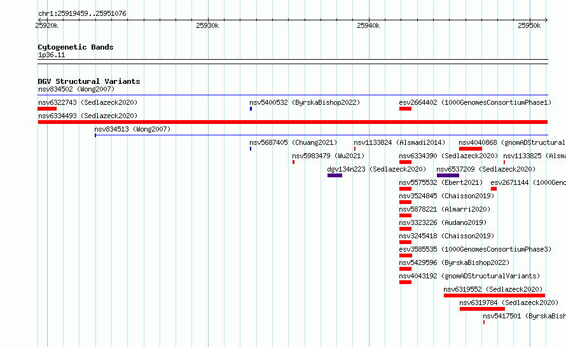Click the 1p36.11 band label
The width and height of the screenshot is (566, 347).
[x=52, y=55]
